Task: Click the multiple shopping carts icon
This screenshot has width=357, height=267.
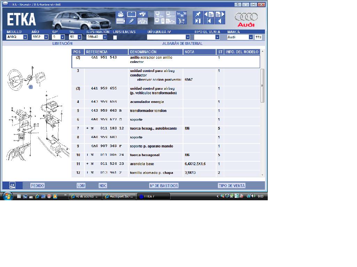Action: click(181, 14)
